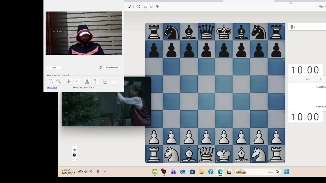Viewport: 326px width, 183px height.
Task: Open Facebook from the taskbar
Action: (211, 172)
